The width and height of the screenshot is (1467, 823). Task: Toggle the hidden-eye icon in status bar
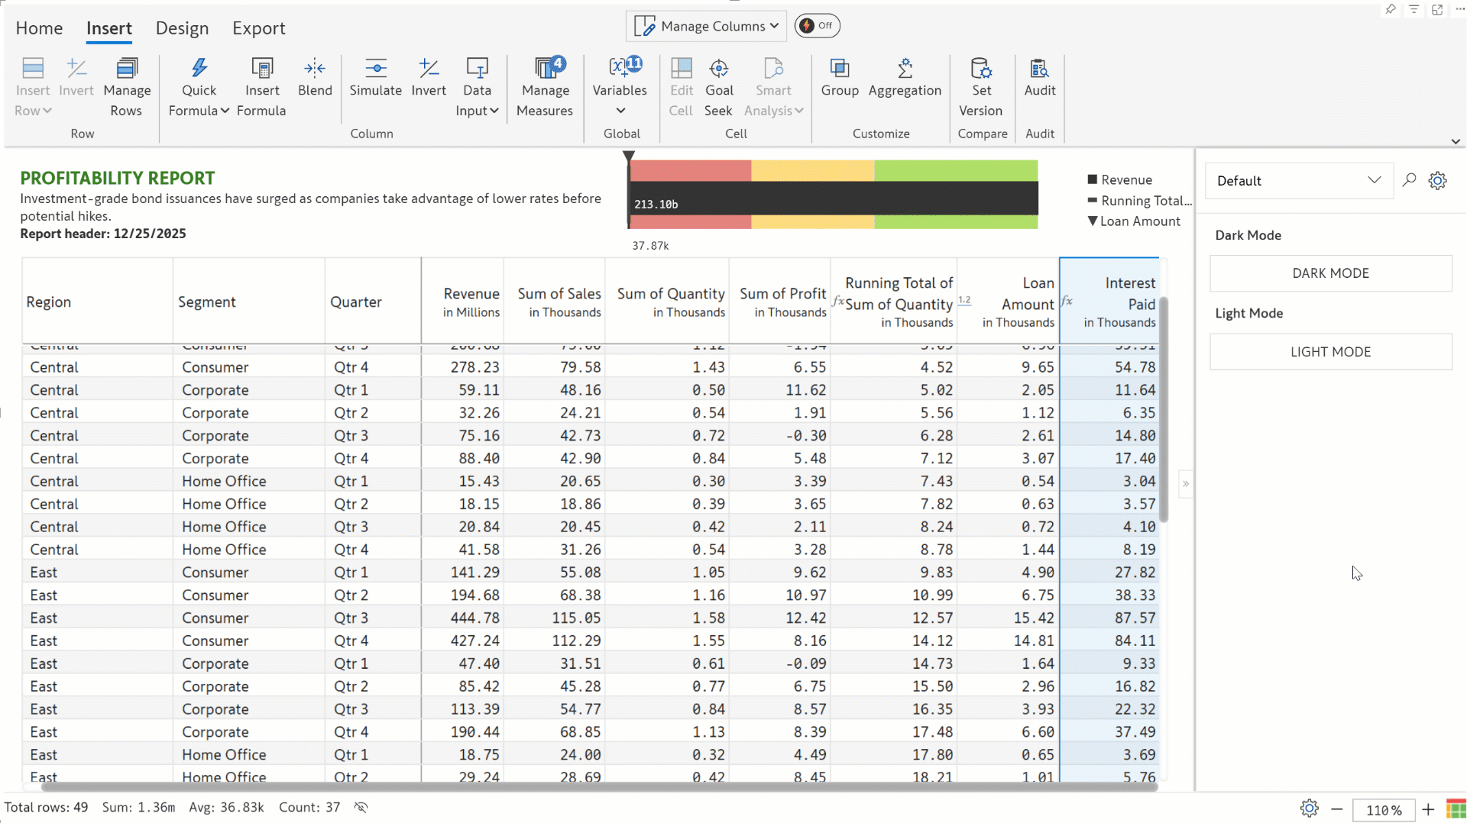(x=361, y=807)
